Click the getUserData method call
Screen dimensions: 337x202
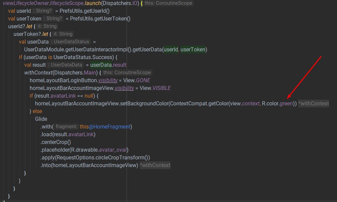pyautogui.click(x=147, y=49)
